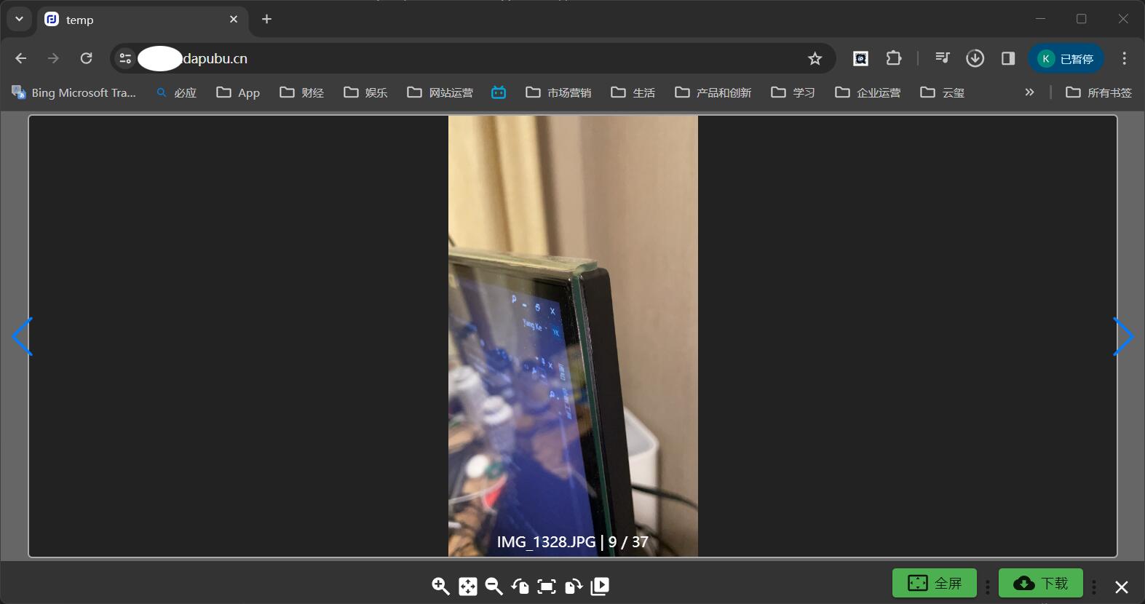Open the browser downloads icon
The height and width of the screenshot is (604, 1145).
tap(975, 58)
